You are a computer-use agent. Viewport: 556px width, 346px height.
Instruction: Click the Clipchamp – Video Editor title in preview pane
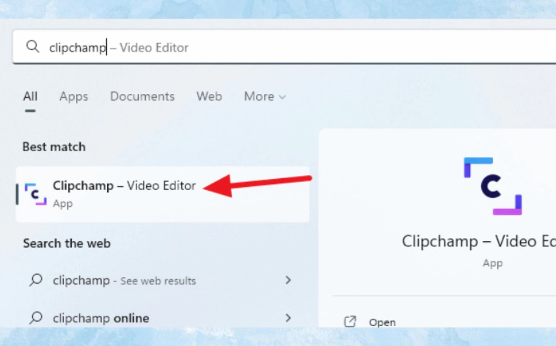(476, 241)
